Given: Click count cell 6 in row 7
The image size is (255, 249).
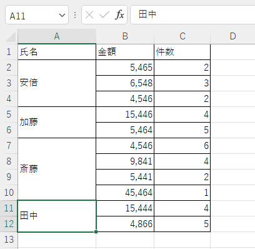Looking at the screenshot, I should (182, 146).
